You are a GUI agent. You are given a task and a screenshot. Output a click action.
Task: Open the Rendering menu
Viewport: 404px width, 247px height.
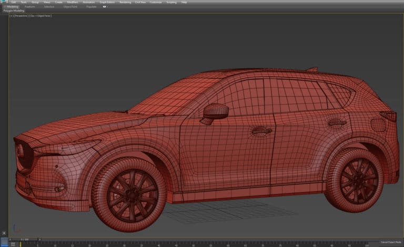click(125, 2)
